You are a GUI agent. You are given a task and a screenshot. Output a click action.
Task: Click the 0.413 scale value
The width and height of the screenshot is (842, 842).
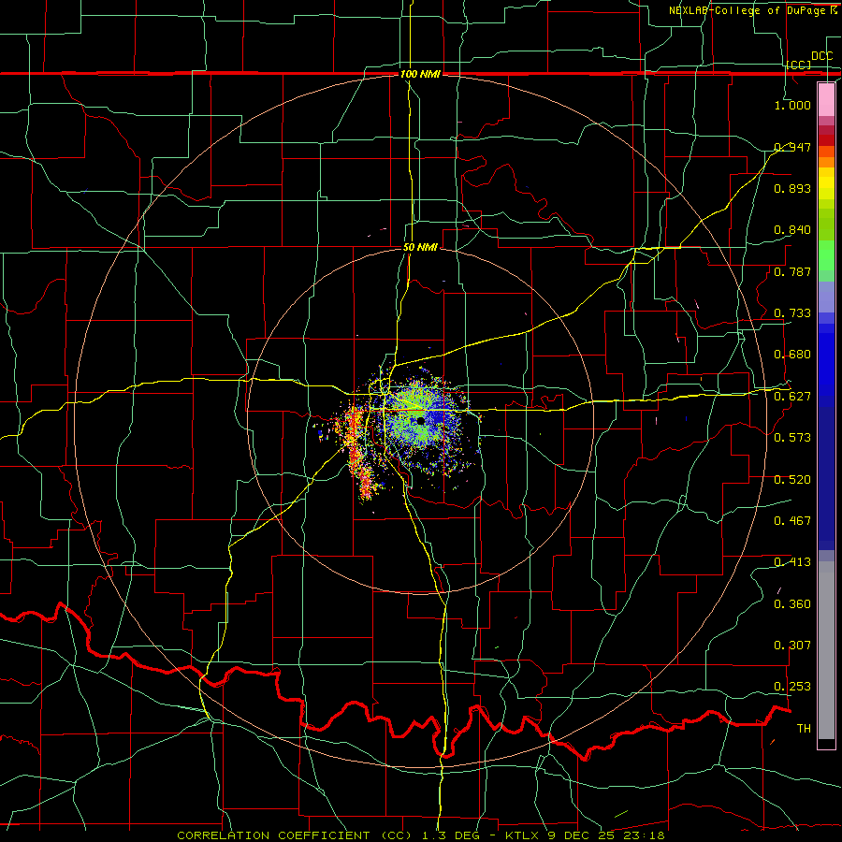pos(792,562)
